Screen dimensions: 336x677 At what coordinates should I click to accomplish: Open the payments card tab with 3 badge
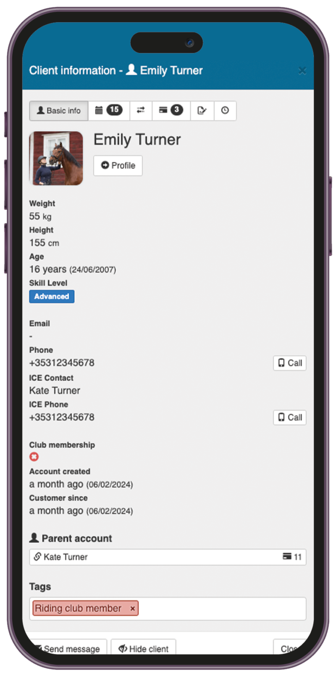click(x=171, y=111)
